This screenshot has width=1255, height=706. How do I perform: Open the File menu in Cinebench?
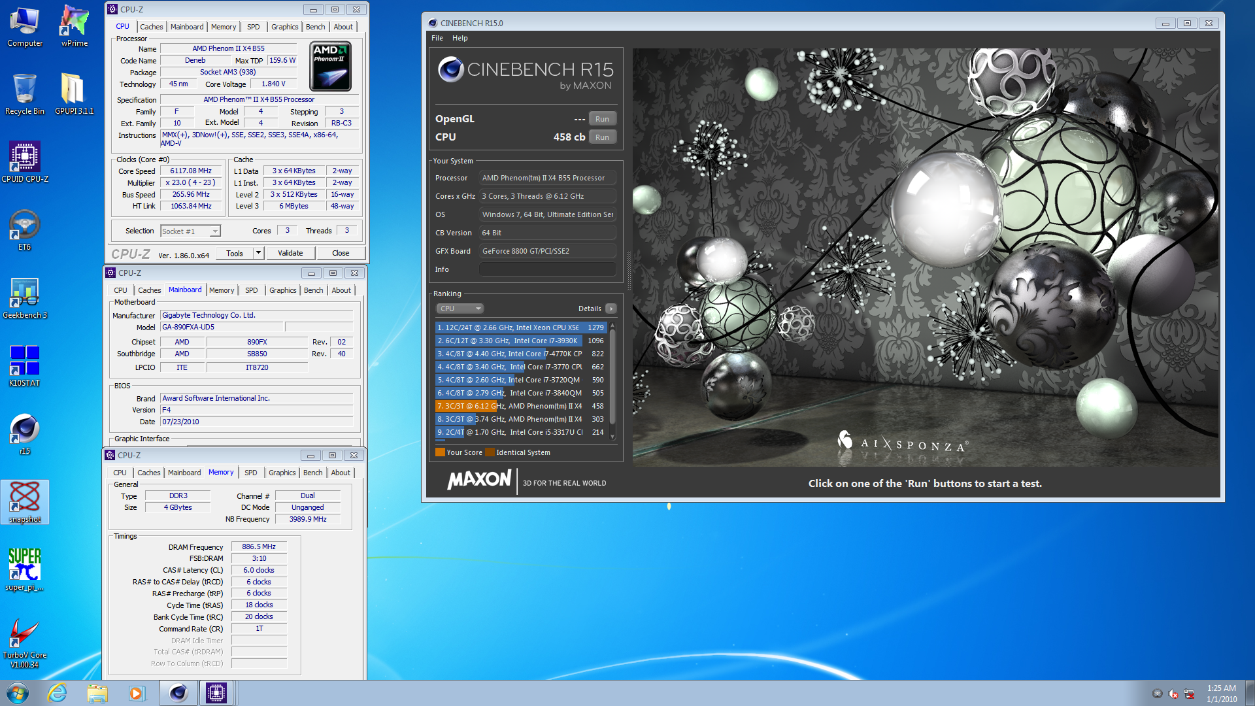[437, 38]
